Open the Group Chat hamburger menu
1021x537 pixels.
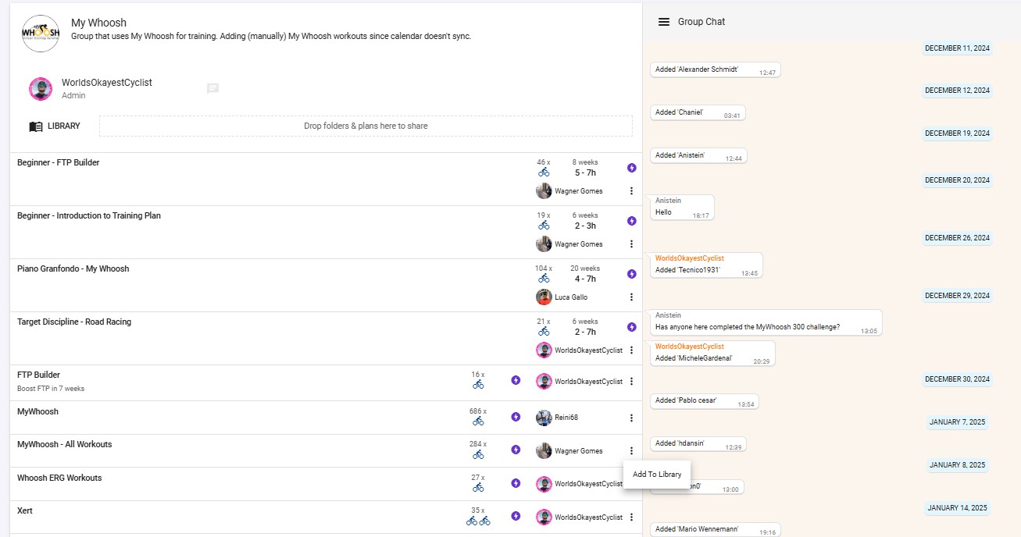pos(664,22)
